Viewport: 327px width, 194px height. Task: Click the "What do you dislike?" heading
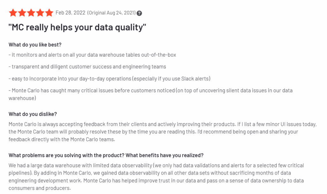tap(33, 114)
